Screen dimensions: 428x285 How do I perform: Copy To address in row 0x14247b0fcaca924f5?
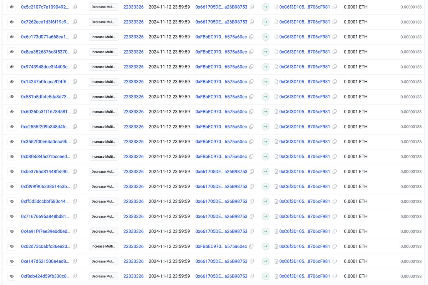335,82
